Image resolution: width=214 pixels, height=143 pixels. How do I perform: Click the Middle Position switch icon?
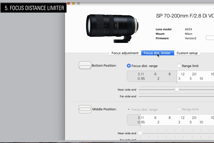85,109
